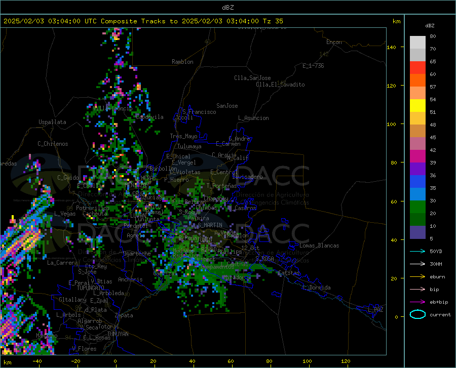Click the yellow eburn arrow icon in legend
The height and width of the screenshot is (368, 456).
(x=417, y=277)
